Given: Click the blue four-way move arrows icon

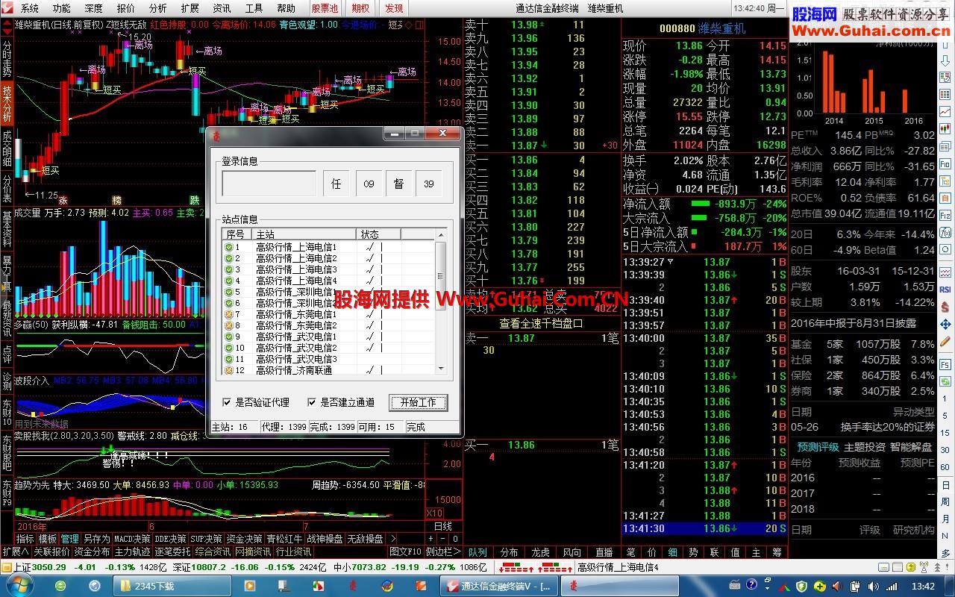Looking at the screenshot, I should [945, 325].
